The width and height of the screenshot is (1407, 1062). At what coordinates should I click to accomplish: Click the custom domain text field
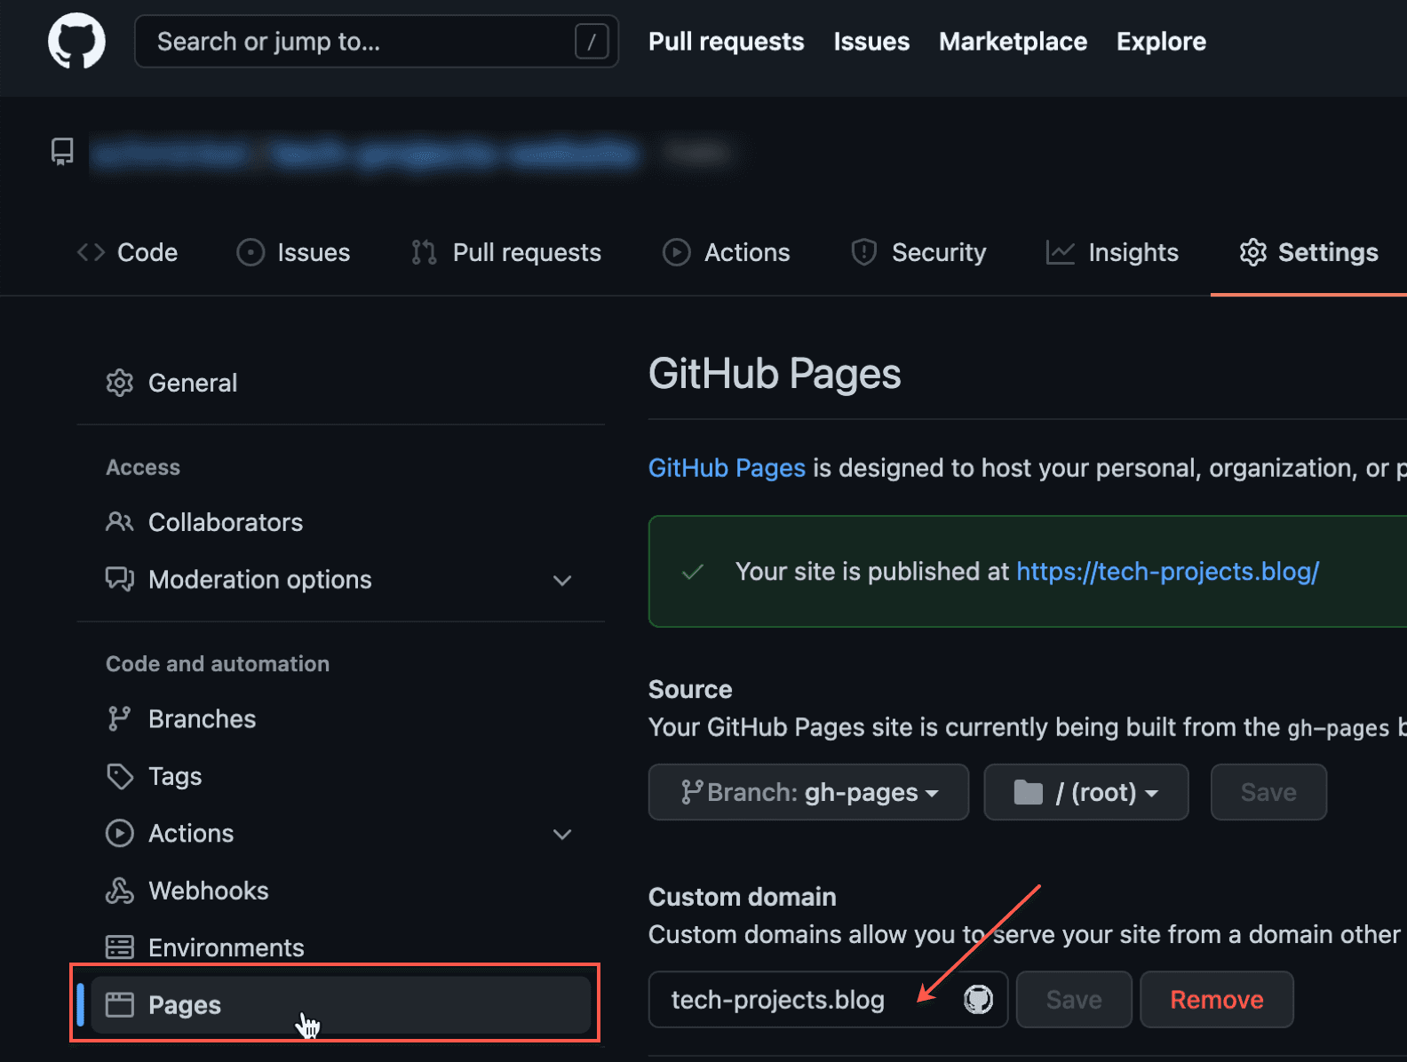(828, 1000)
